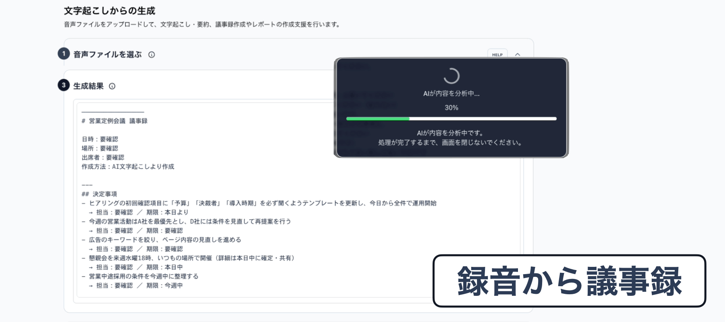Open info icon beside 音声ファイルを選ぶ
The height and width of the screenshot is (322, 725).
point(151,55)
